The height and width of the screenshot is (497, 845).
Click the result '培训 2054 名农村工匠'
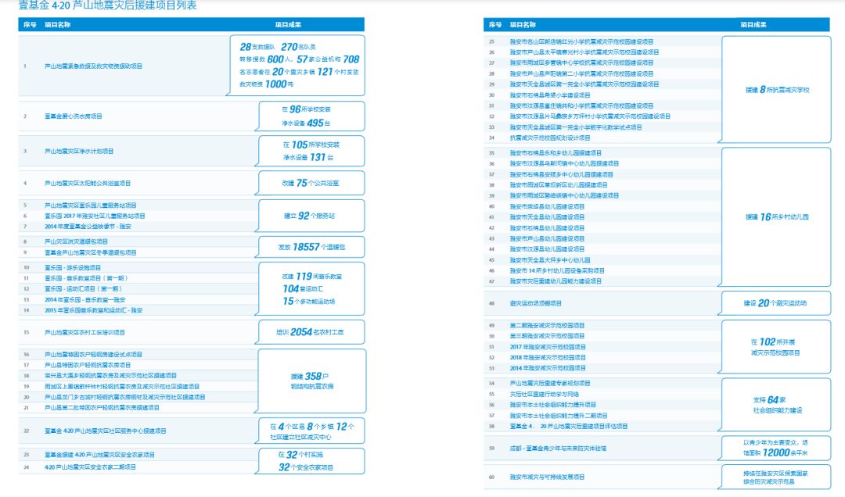pos(310,332)
